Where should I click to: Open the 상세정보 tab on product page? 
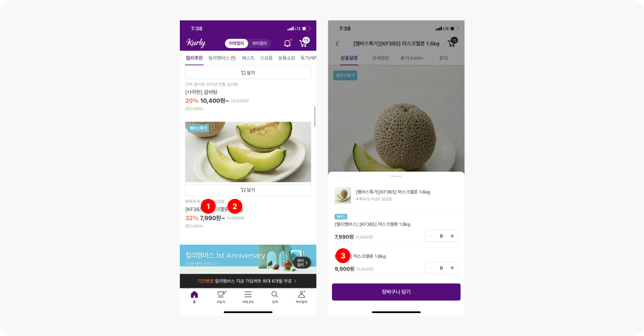[380, 58]
